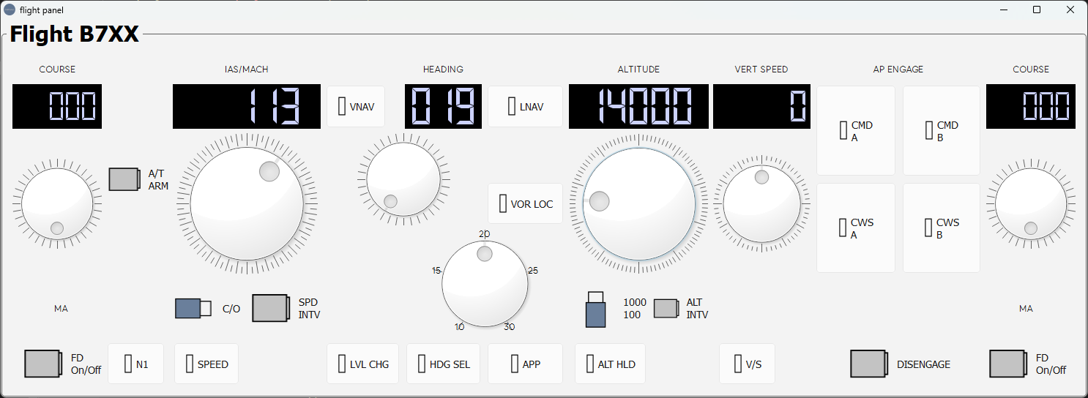Select the HDG SEL mode button
The width and height of the screenshot is (1088, 398).
(x=443, y=364)
